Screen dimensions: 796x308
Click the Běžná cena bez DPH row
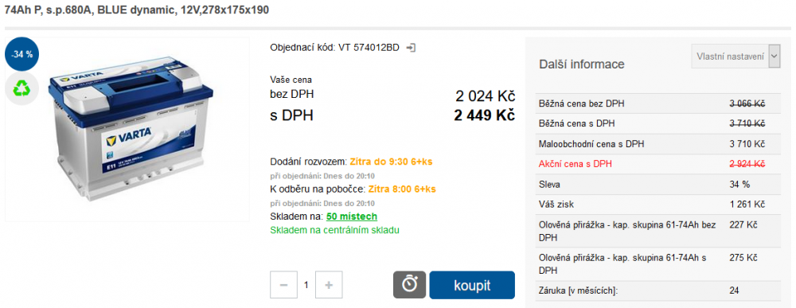coord(657,103)
